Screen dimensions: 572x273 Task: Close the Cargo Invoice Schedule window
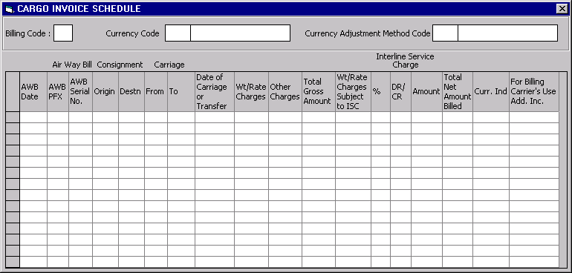562,9
